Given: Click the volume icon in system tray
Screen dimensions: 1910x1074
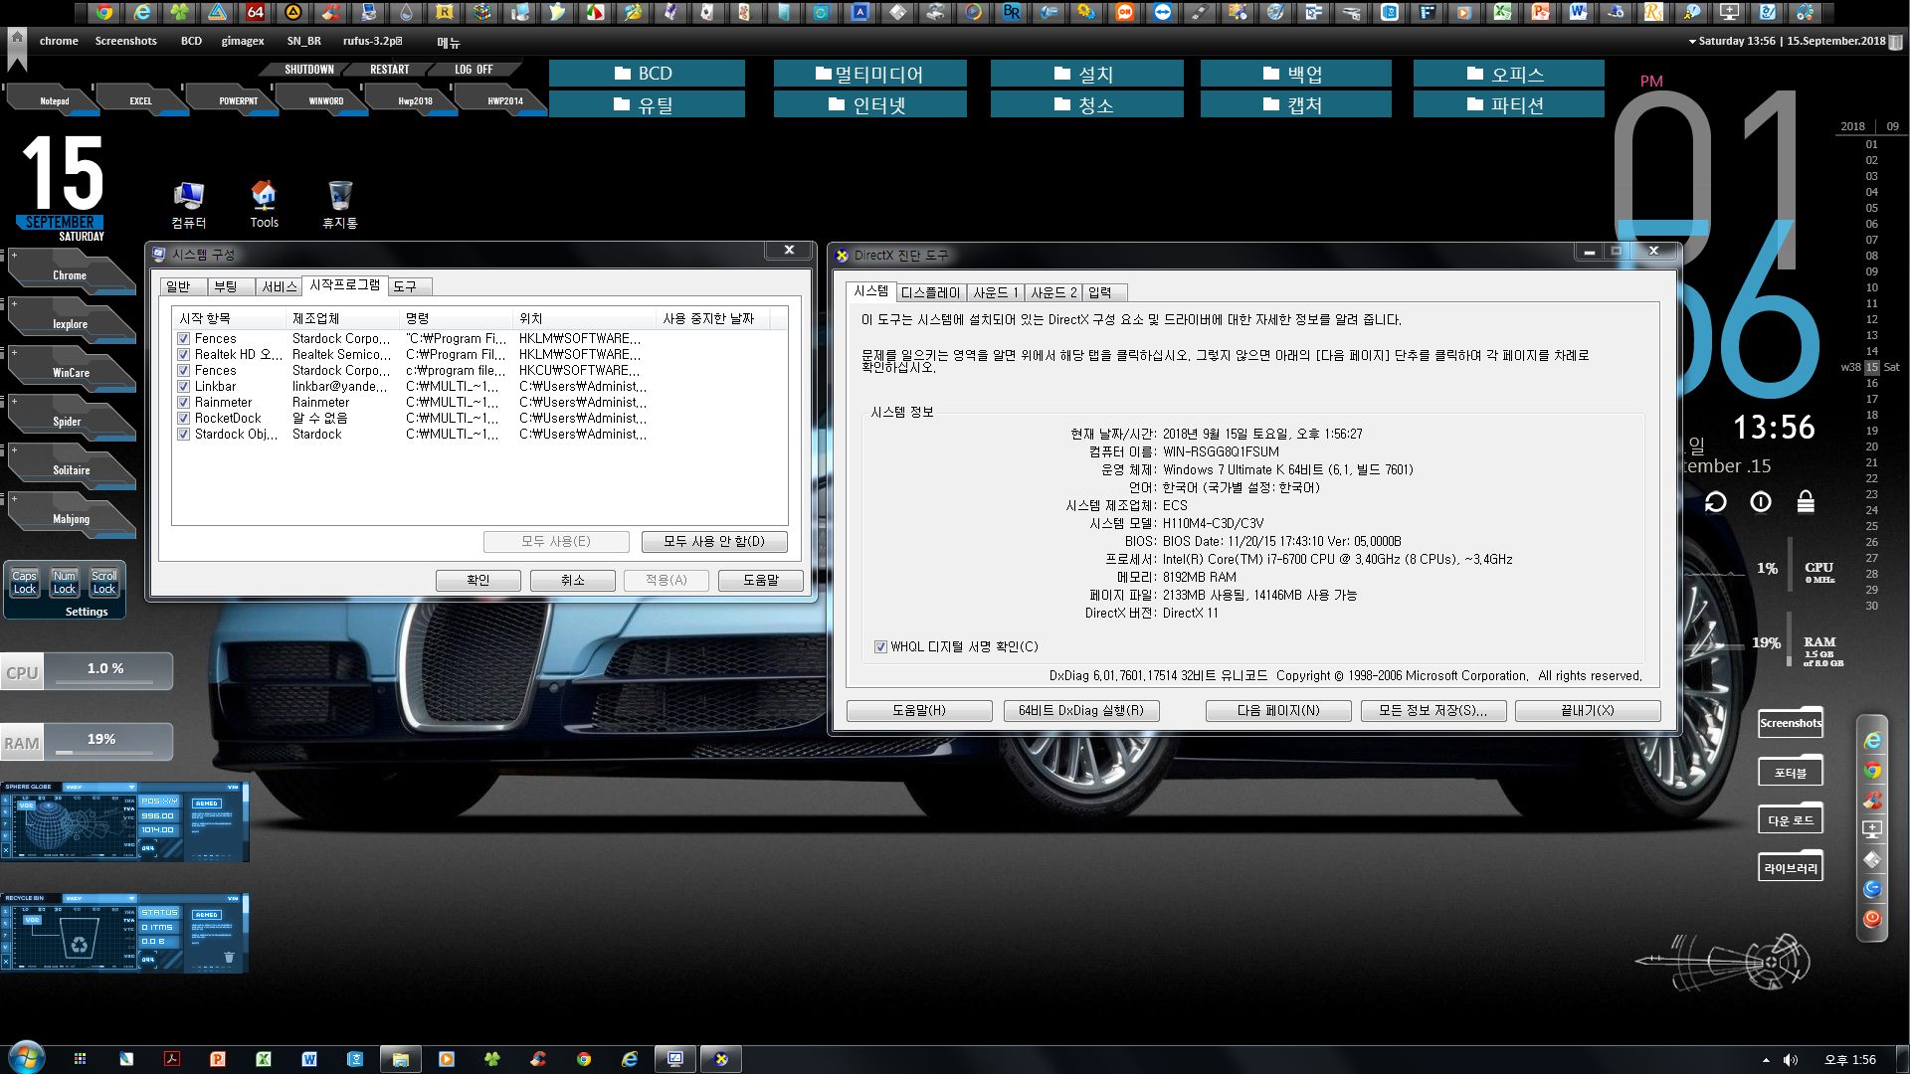Looking at the screenshot, I should point(1791,1060).
